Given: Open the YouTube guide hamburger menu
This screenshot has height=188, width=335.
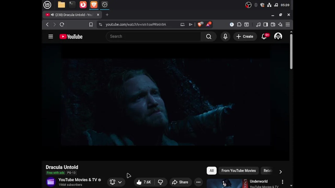Looking at the screenshot, I should click(51, 37).
